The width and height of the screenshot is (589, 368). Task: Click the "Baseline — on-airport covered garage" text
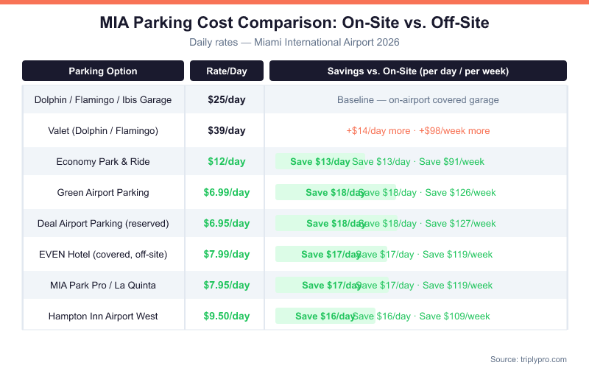point(418,100)
